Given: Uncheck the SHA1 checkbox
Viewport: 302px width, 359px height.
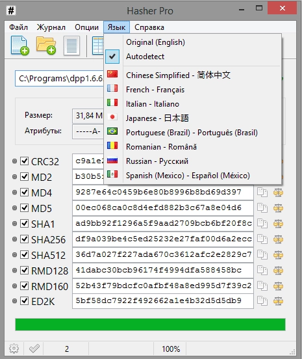Looking at the screenshot, I should [x=24, y=223].
